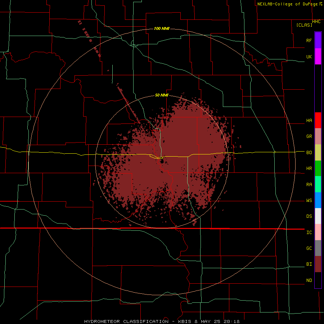Click the NEXLAB-College of DuPage text
The width and height of the screenshot is (324, 324).
288,4
